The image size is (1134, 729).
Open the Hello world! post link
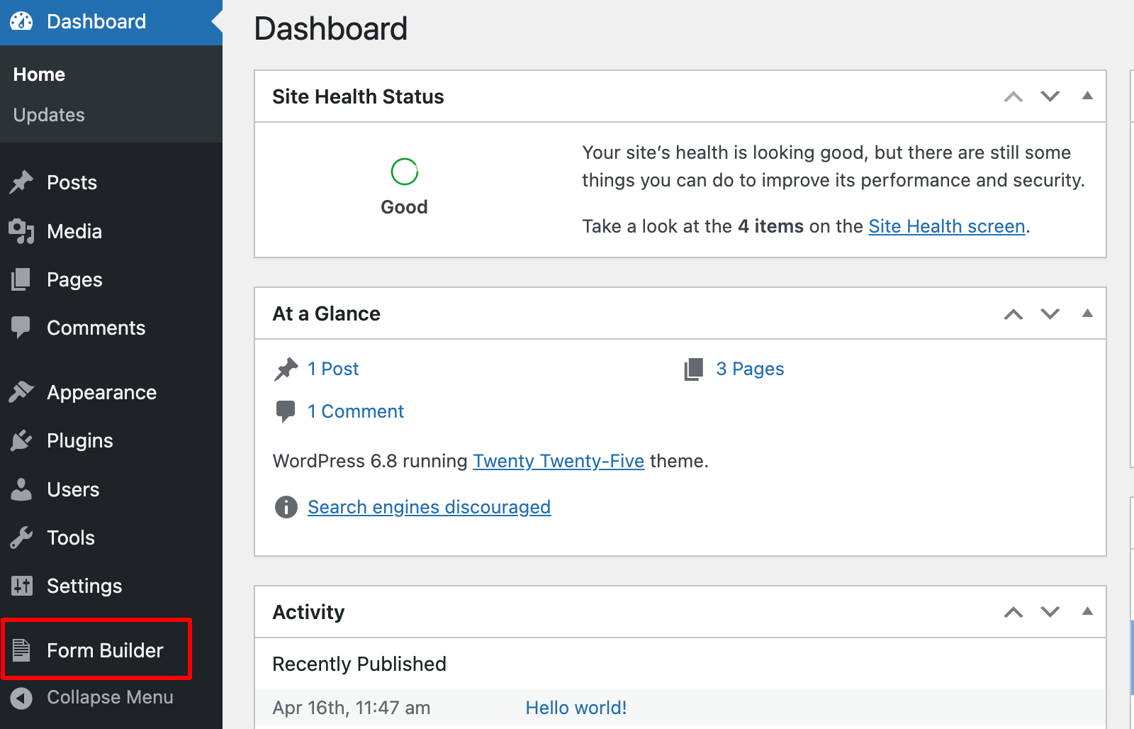pos(576,708)
